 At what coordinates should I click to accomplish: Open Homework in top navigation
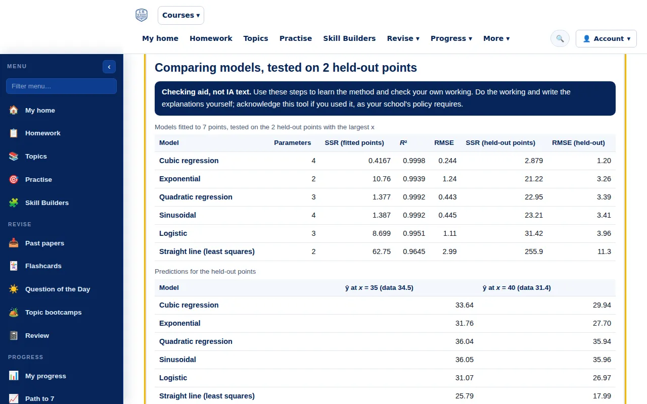point(211,38)
